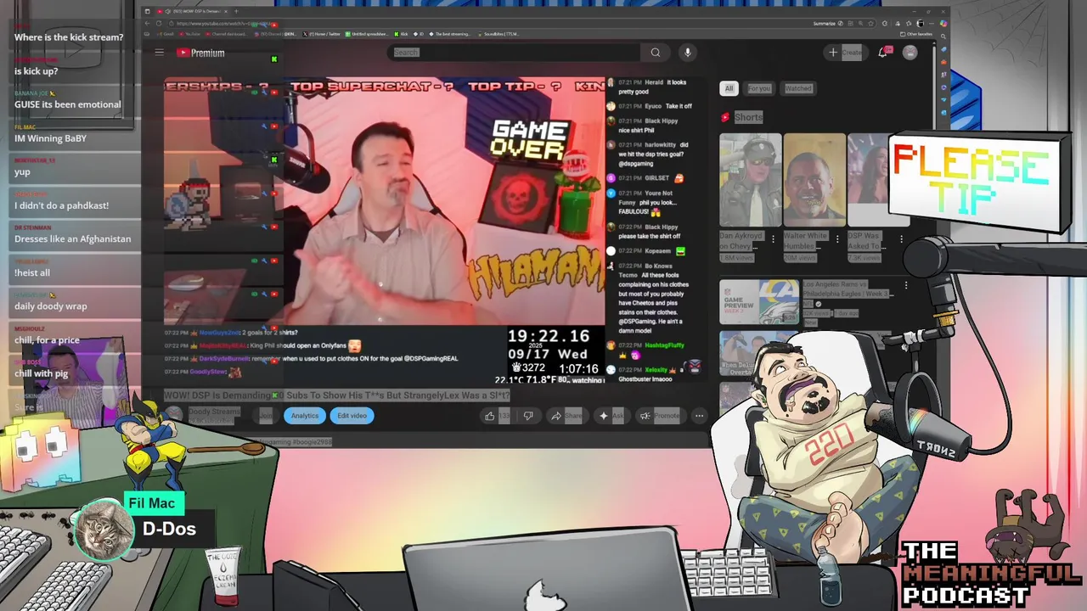1087x611 pixels.
Task: Dislike the video with thumbs down
Action: click(527, 416)
